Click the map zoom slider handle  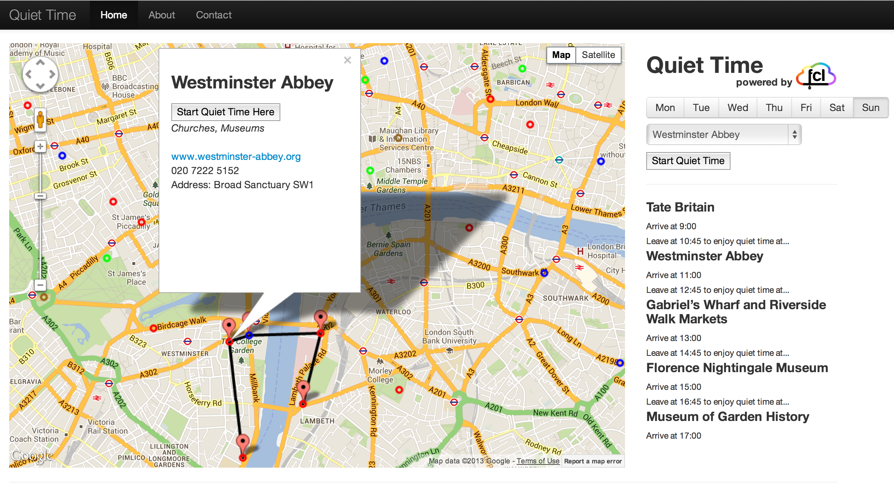pyautogui.click(x=40, y=196)
